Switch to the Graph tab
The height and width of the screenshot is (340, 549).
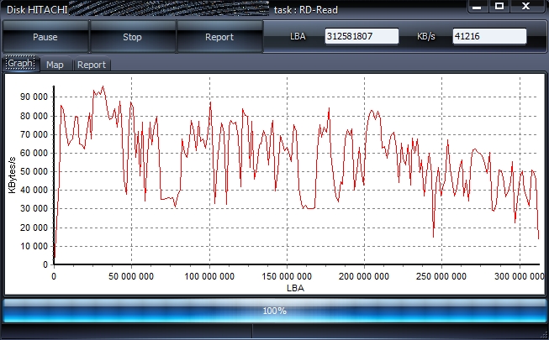20,64
